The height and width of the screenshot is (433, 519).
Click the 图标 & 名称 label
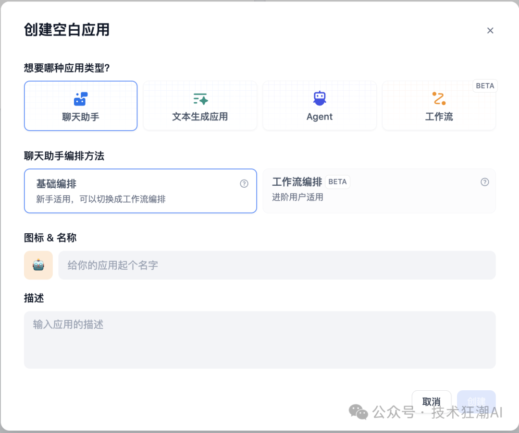[x=50, y=238]
